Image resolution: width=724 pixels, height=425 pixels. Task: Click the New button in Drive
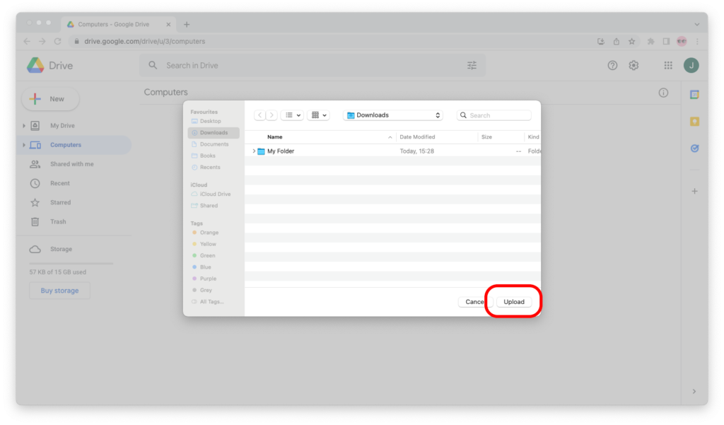pyautogui.click(x=50, y=99)
